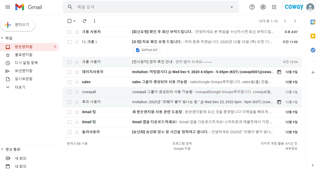
Task: Get add-ons plus icon in side panel
Action: click(313, 72)
